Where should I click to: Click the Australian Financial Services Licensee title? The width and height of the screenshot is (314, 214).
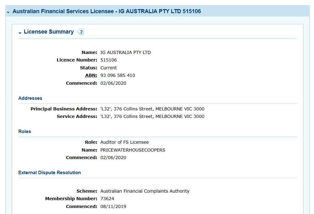point(107,11)
